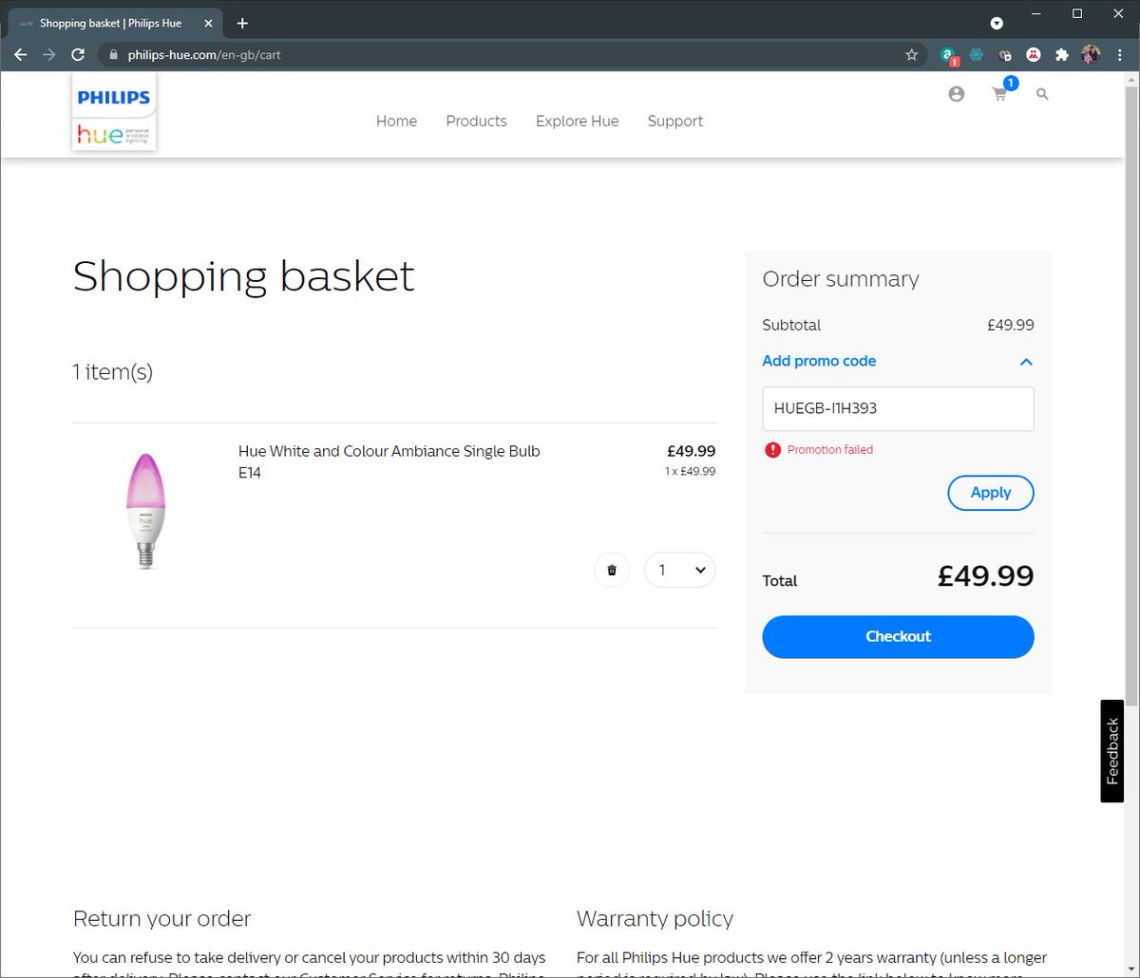
Task: Open the Products menu item
Action: [x=476, y=121]
